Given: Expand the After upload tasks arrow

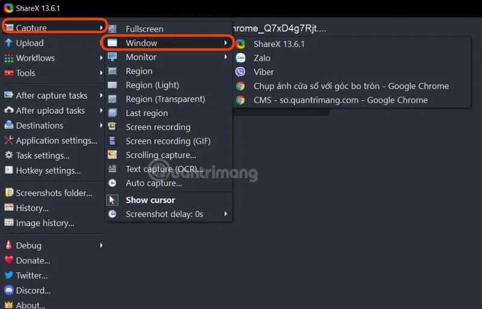Looking at the screenshot, I should (101, 110).
